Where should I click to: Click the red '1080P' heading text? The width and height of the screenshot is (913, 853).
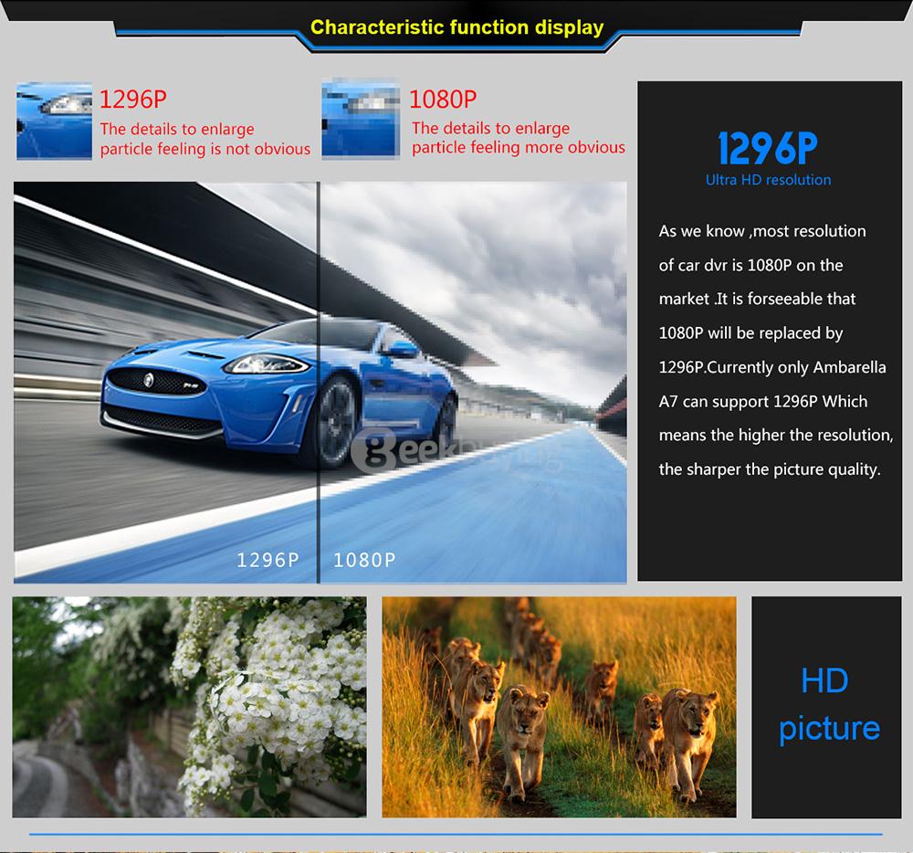[x=443, y=100]
